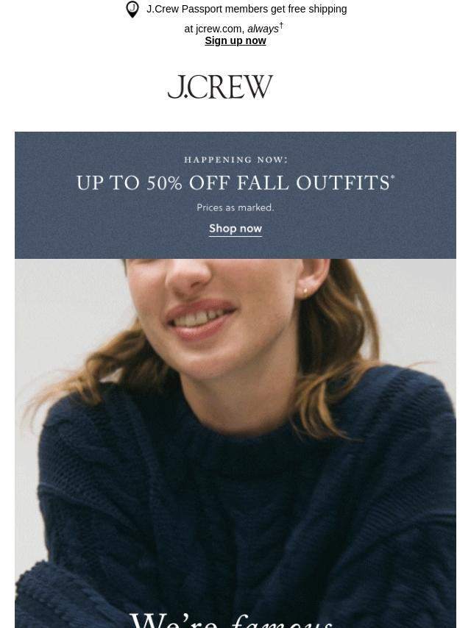Click the asterisk after FALL OUTFITS

click(392, 176)
